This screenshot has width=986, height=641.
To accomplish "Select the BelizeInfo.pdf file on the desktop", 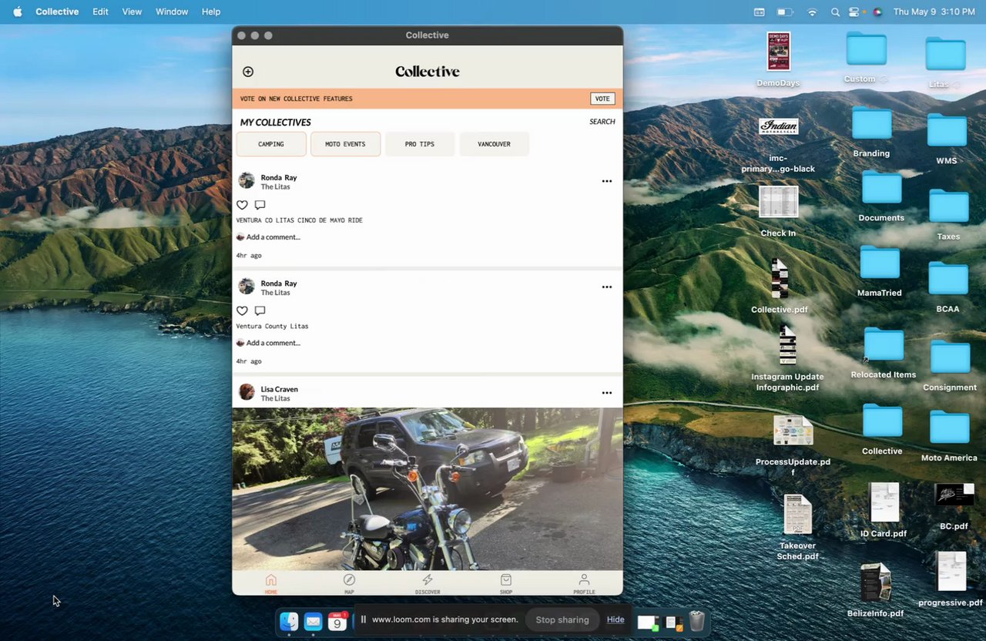I will pos(875,591).
